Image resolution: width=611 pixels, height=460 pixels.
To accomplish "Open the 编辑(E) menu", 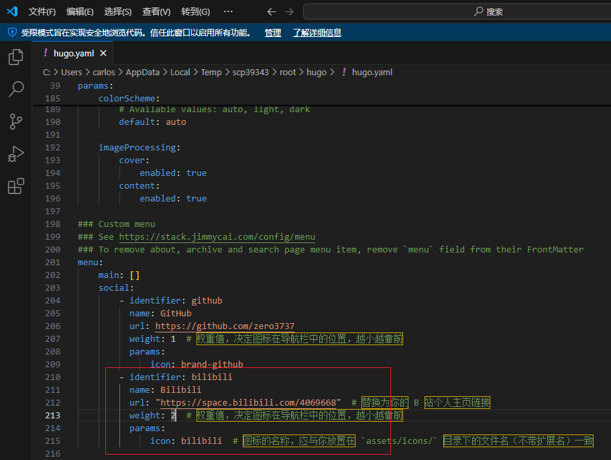I will (80, 11).
